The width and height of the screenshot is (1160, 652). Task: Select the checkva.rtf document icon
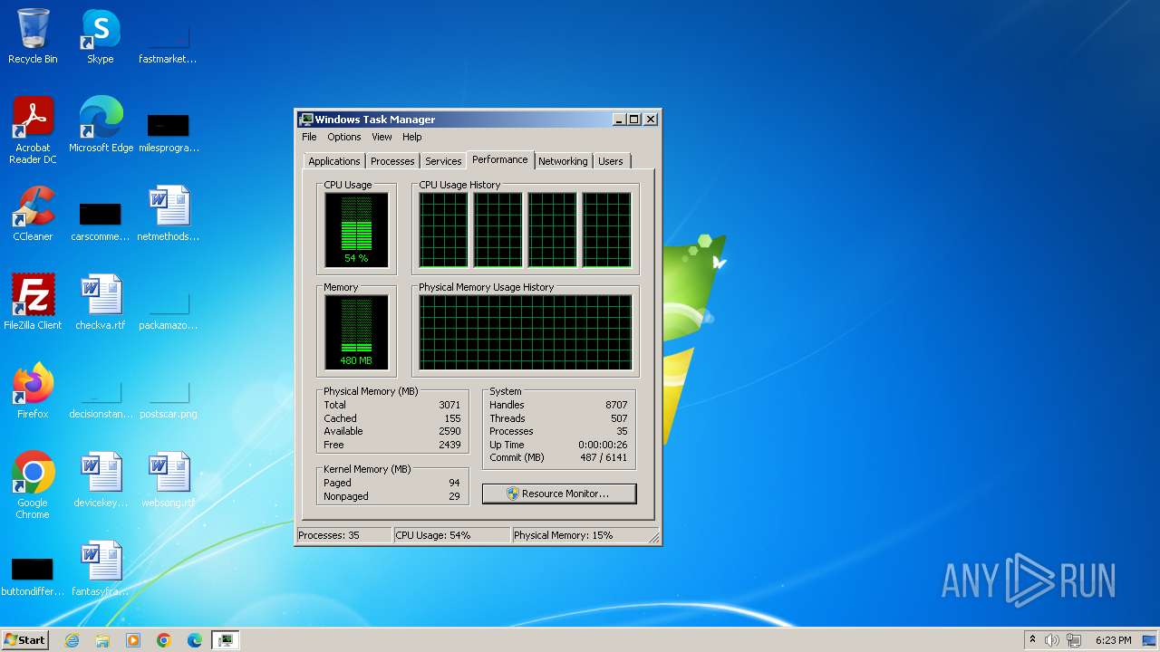(101, 302)
